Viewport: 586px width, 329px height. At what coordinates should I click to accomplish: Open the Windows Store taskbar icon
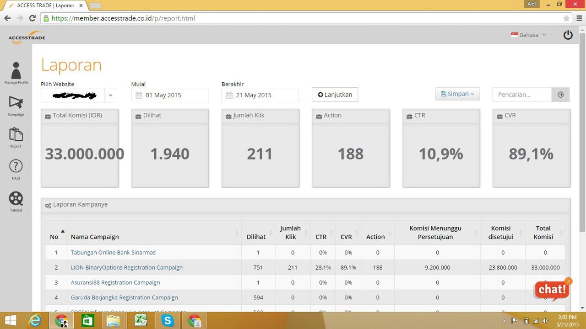point(87,320)
